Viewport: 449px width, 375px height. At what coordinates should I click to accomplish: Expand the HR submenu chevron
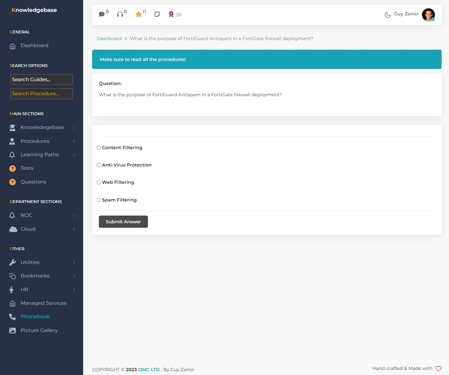[74, 290]
